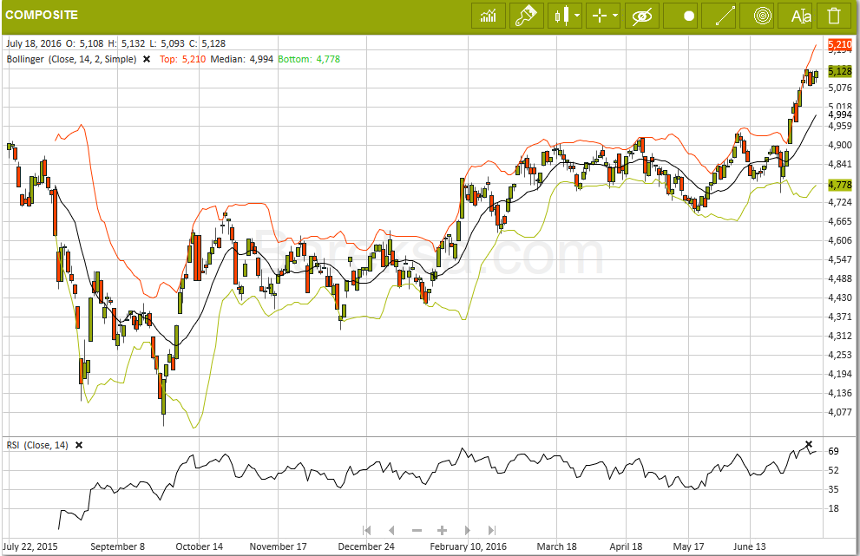860x556 pixels.
Task: Toggle the crossed-eye hide drawings button
Action: (642, 16)
